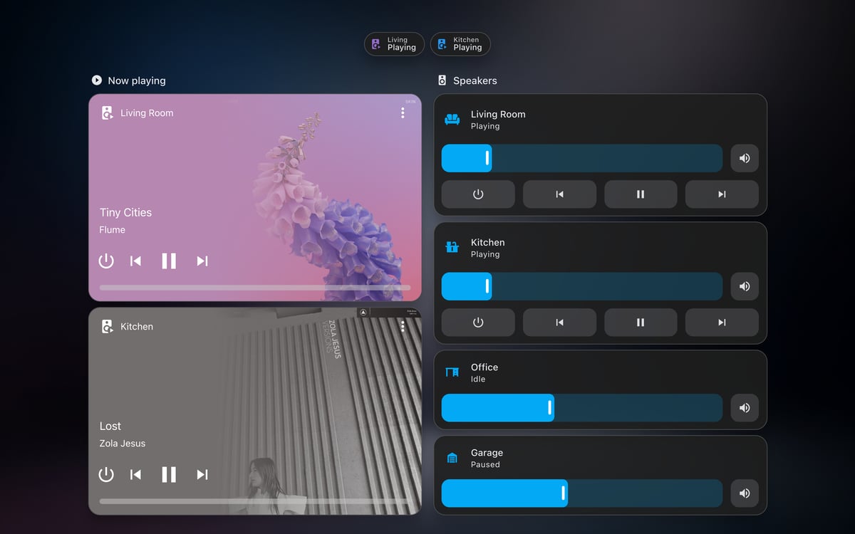855x534 pixels.
Task: Skip to next track on the Lost card
Action: point(202,474)
